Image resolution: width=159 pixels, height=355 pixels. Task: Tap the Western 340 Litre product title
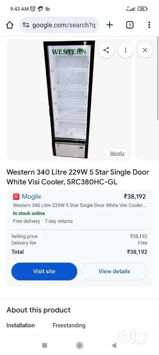point(78,177)
